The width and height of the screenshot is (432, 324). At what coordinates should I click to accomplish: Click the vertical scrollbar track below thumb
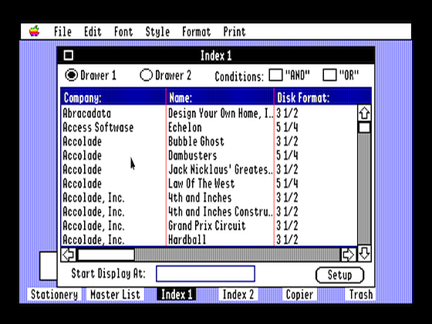click(364, 190)
